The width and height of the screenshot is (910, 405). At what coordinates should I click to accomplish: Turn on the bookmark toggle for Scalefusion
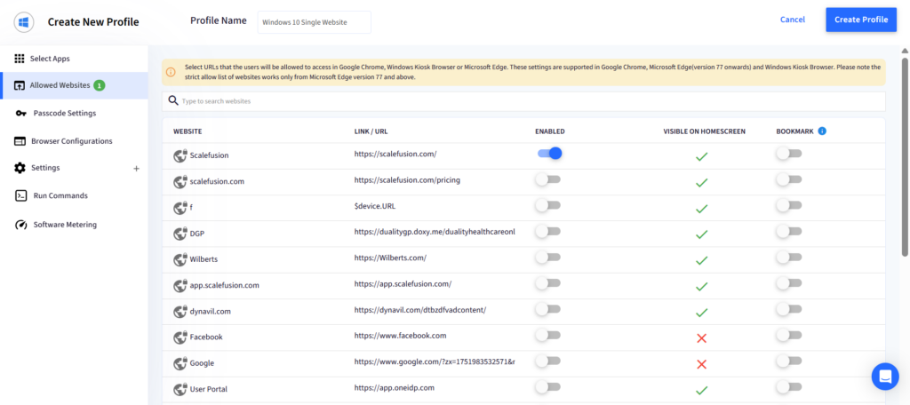[789, 153]
